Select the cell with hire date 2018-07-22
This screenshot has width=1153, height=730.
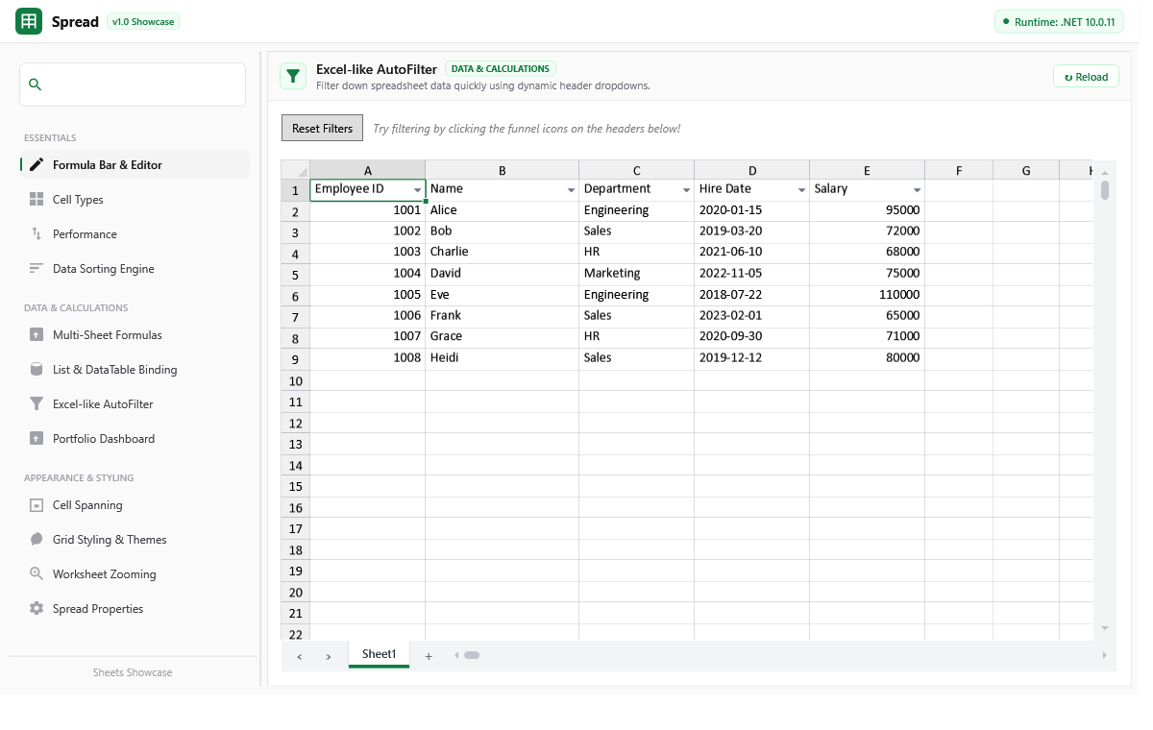(x=752, y=295)
